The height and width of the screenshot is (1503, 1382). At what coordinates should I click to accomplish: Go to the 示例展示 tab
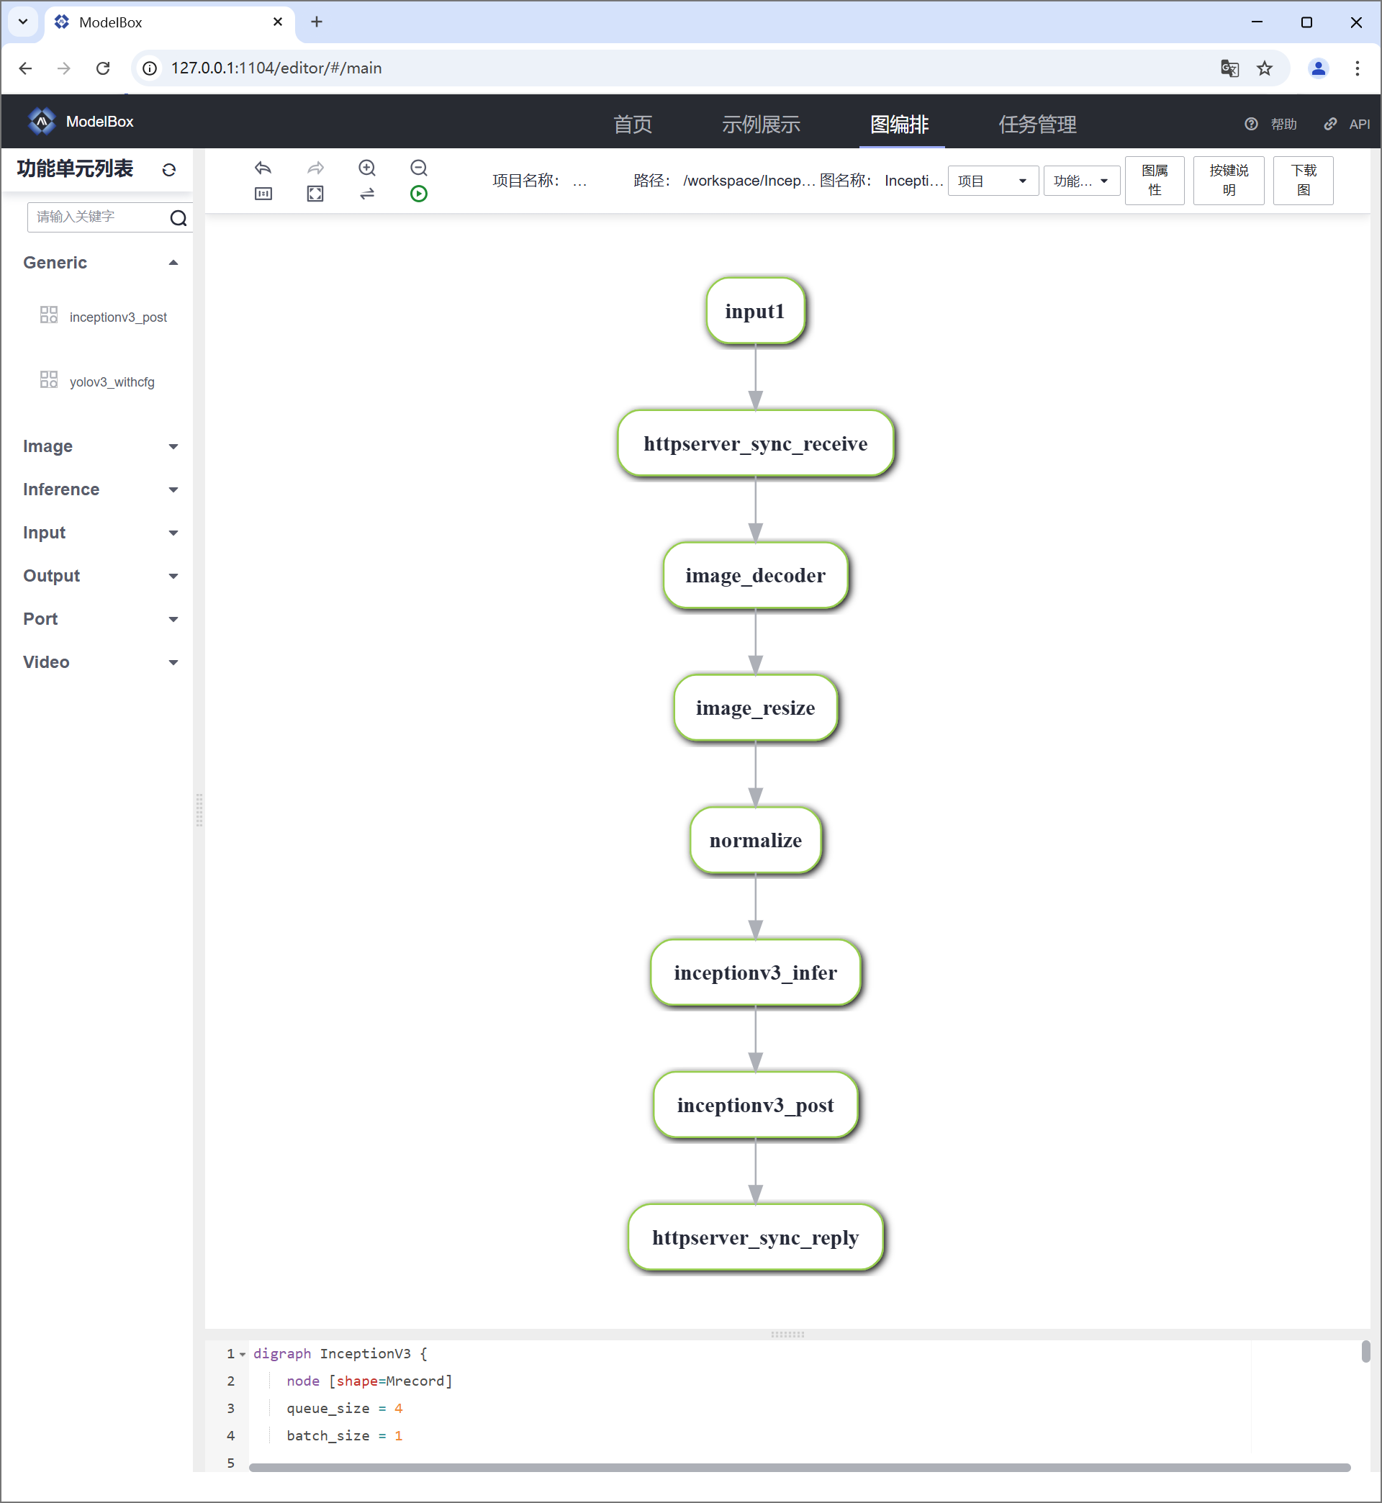click(761, 124)
